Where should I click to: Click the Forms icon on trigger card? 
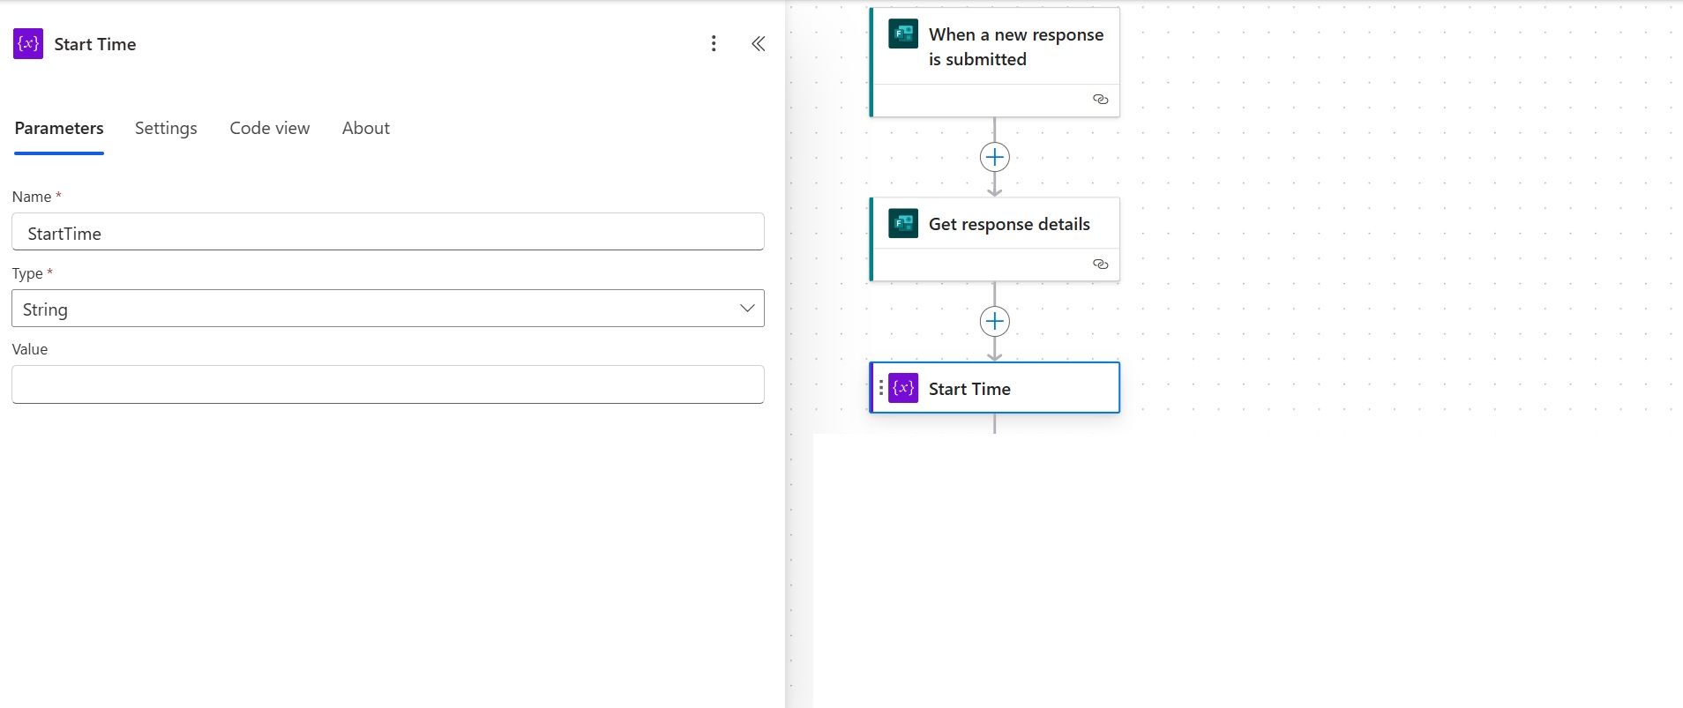(903, 34)
